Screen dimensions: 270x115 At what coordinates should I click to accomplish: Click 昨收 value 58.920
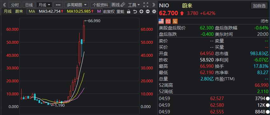[207, 60]
